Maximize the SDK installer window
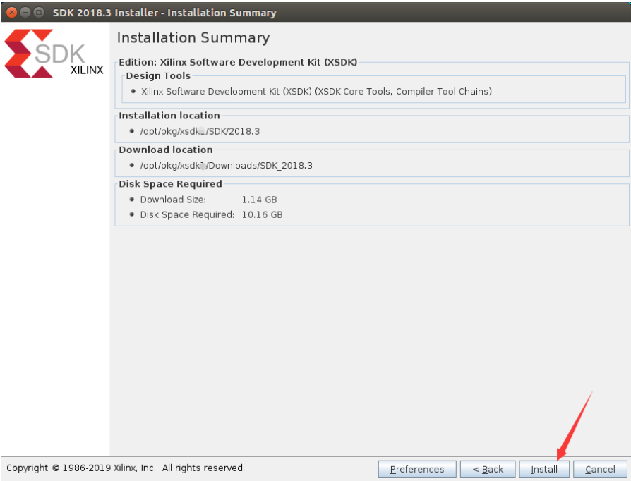631x481 pixels. 39,13
